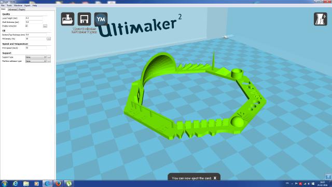
Task: Open the Support type dropdown
Action: 36,57
